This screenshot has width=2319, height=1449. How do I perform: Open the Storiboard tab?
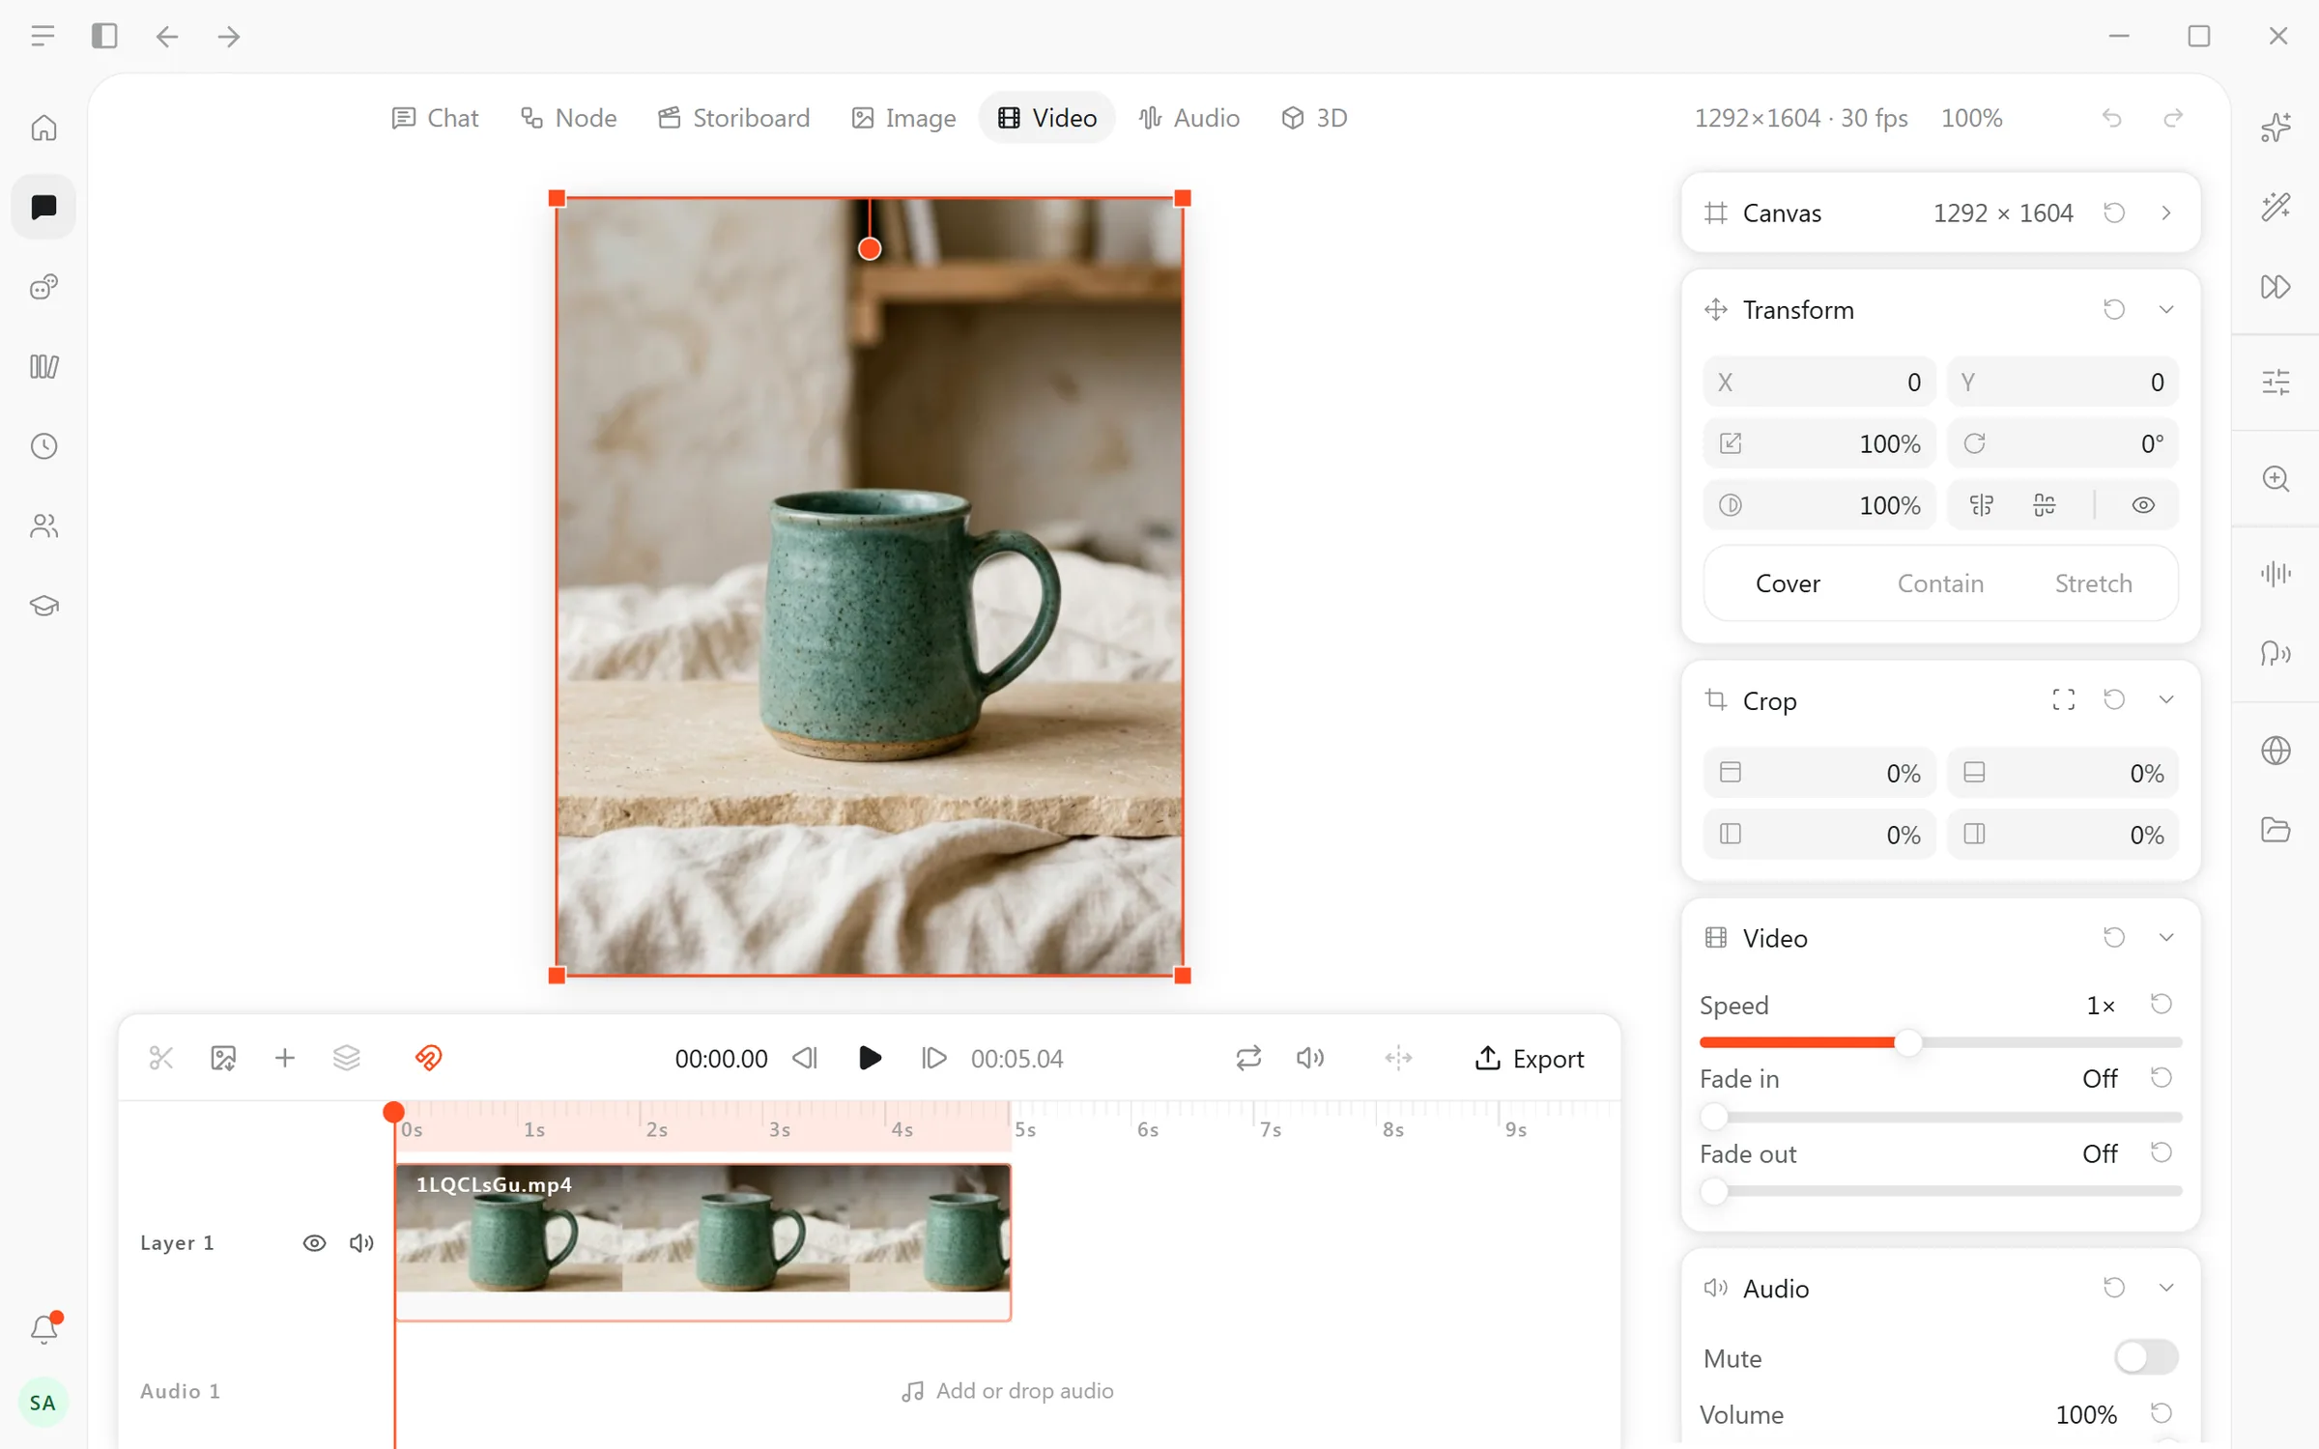pyautogui.click(x=733, y=118)
